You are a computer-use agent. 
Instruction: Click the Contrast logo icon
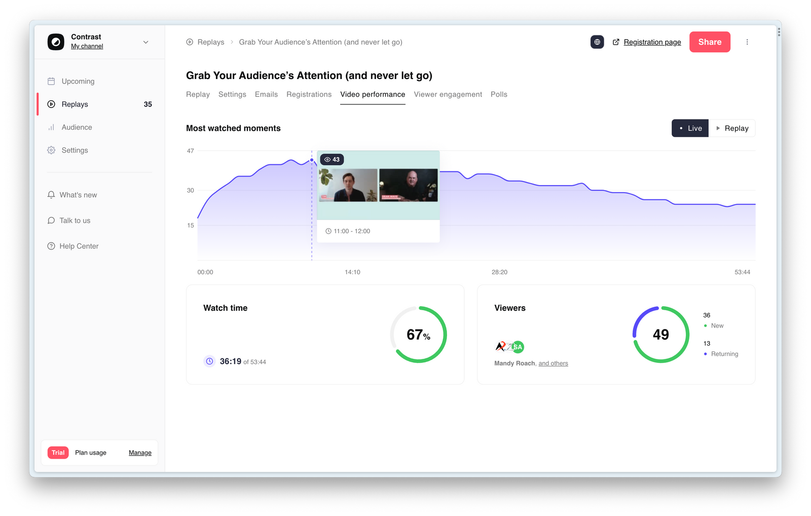[56, 42]
